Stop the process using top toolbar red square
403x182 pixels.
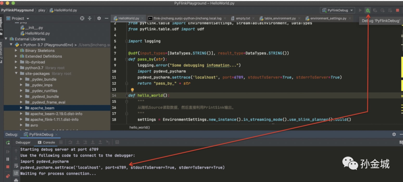point(398,10)
